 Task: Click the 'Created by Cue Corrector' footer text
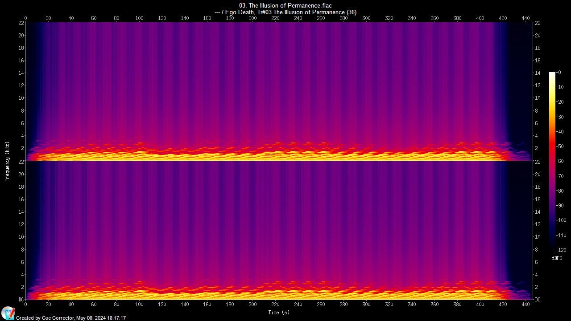coord(71,318)
